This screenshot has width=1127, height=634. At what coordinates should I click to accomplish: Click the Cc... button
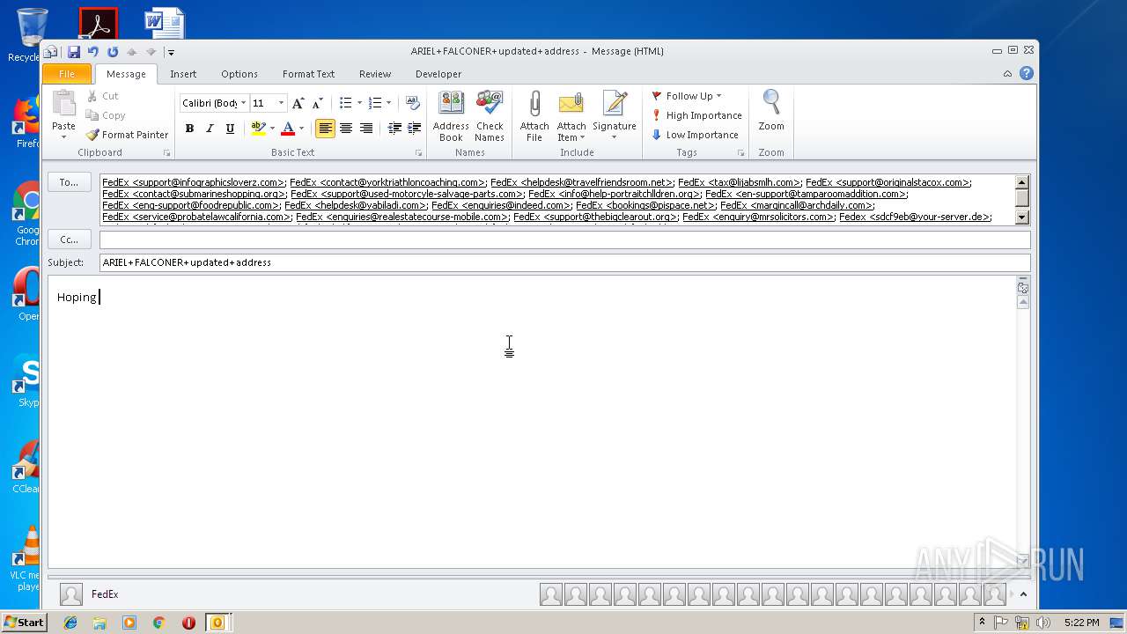pos(69,240)
